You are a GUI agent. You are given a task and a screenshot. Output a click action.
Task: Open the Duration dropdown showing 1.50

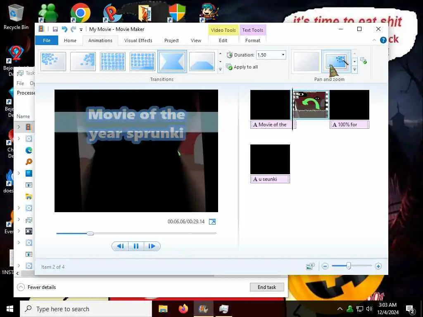pyautogui.click(x=283, y=55)
